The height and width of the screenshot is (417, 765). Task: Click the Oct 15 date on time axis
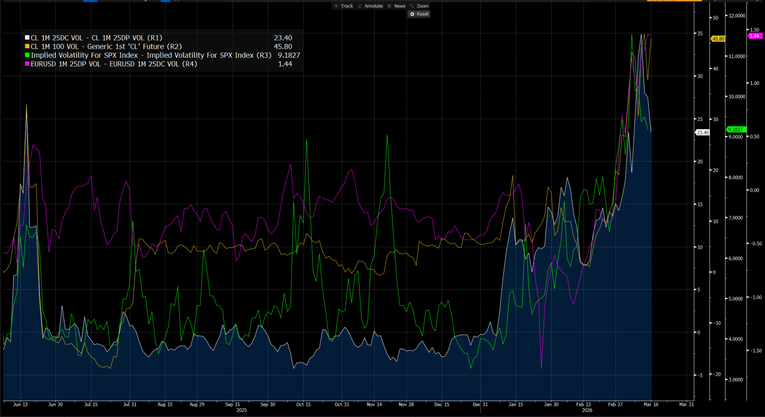(x=304, y=404)
